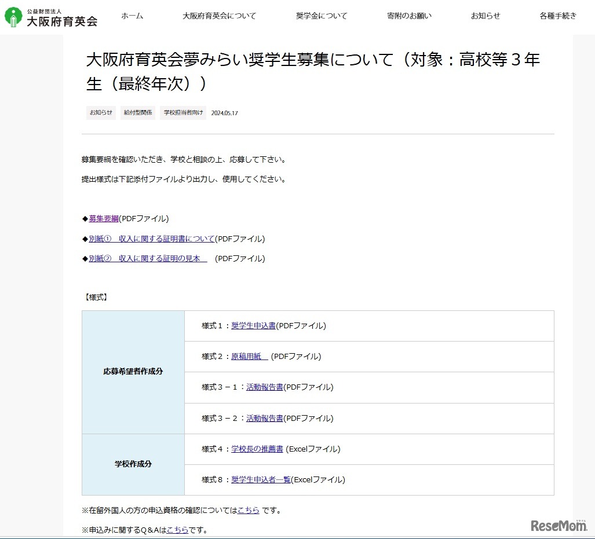
Task: Select the 学校担当者向け tag
Action: point(183,113)
